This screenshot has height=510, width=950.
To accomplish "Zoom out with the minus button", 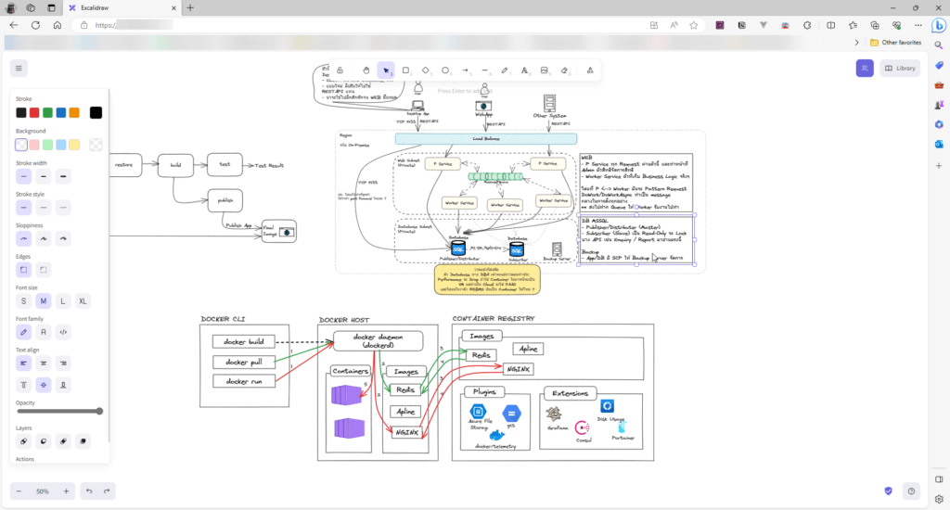I will pyautogui.click(x=19, y=491).
